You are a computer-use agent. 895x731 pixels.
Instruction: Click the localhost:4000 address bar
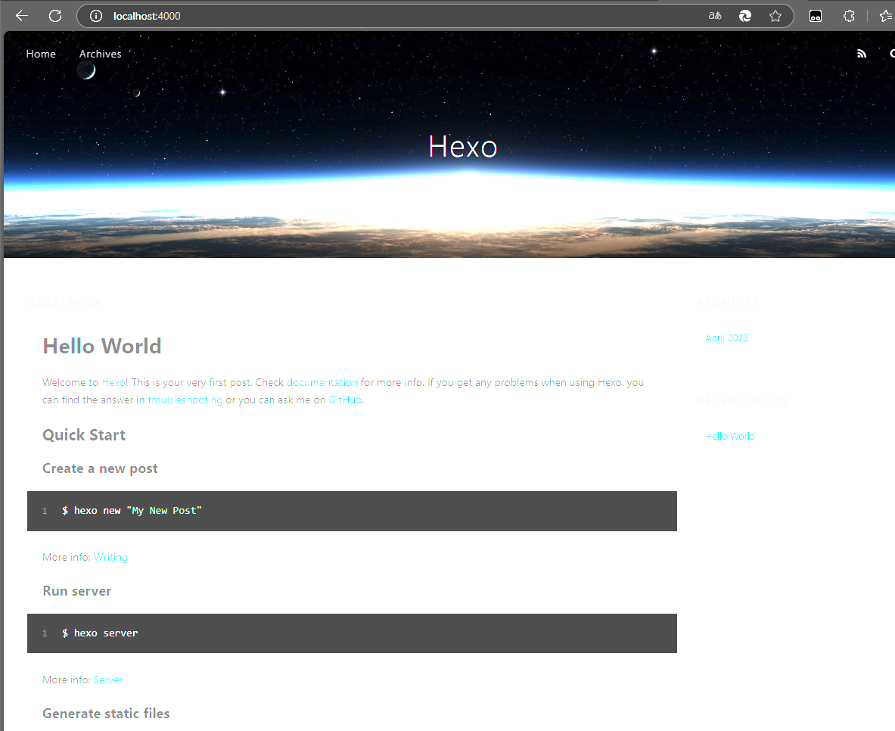click(378, 16)
